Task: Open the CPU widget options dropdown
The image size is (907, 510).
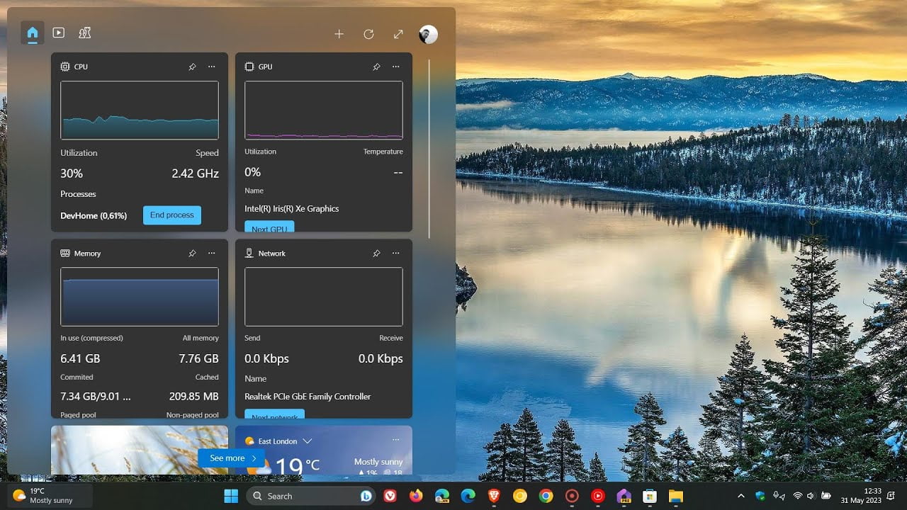Action: point(211,67)
